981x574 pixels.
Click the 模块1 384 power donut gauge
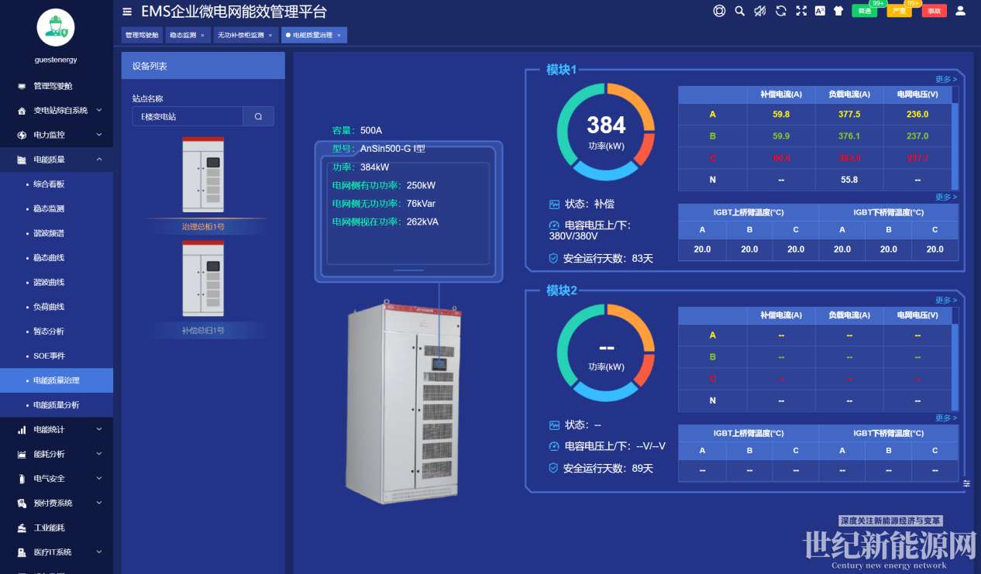(606, 132)
